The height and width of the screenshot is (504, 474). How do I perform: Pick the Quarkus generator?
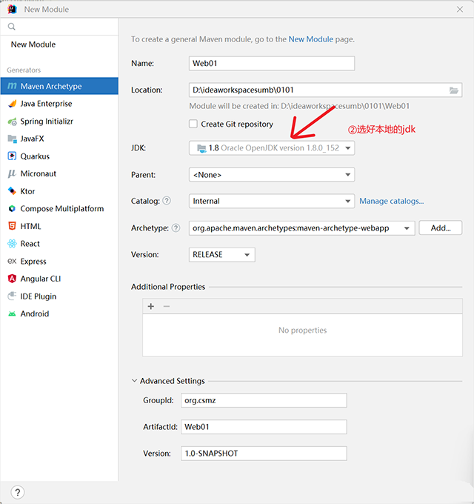pyautogui.click(x=35, y=156)
